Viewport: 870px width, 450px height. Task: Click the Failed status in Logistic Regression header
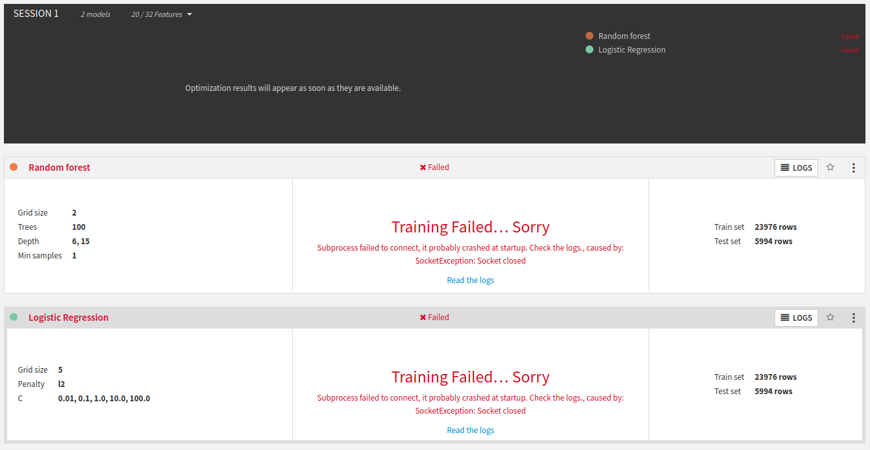coord(434,318)
